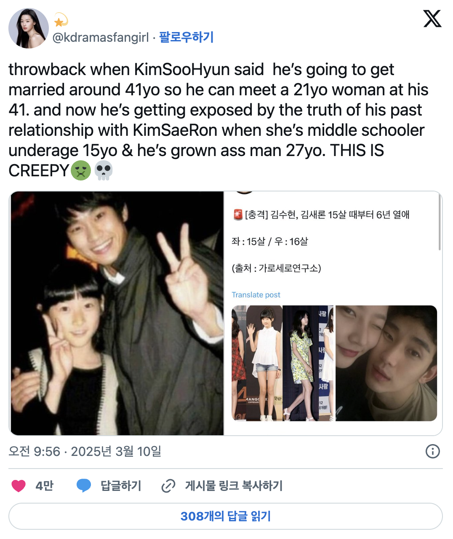Viewport: 453px width, 539px height.
Task: Open 308개의 답글 읽기 button
Action: click(x=226, y=516)
